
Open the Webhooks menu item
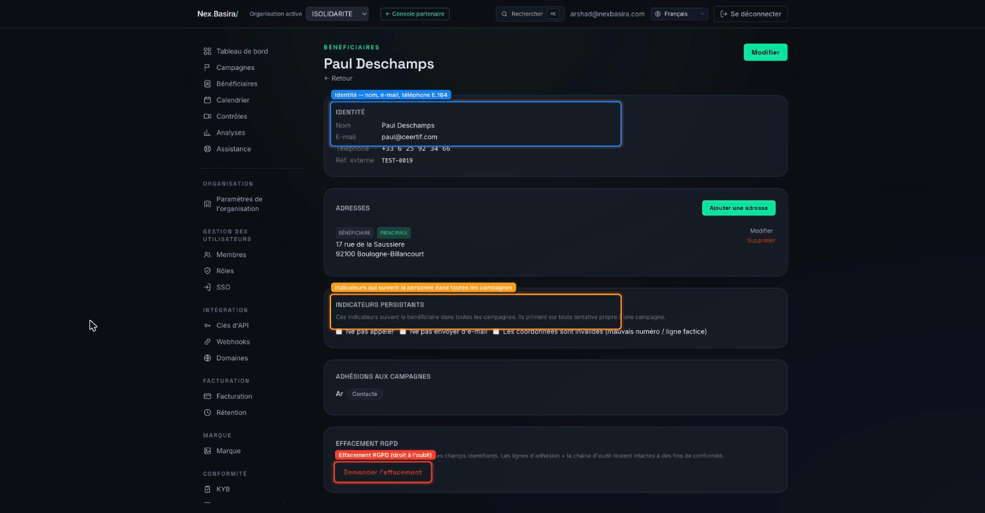coord(233,342)
